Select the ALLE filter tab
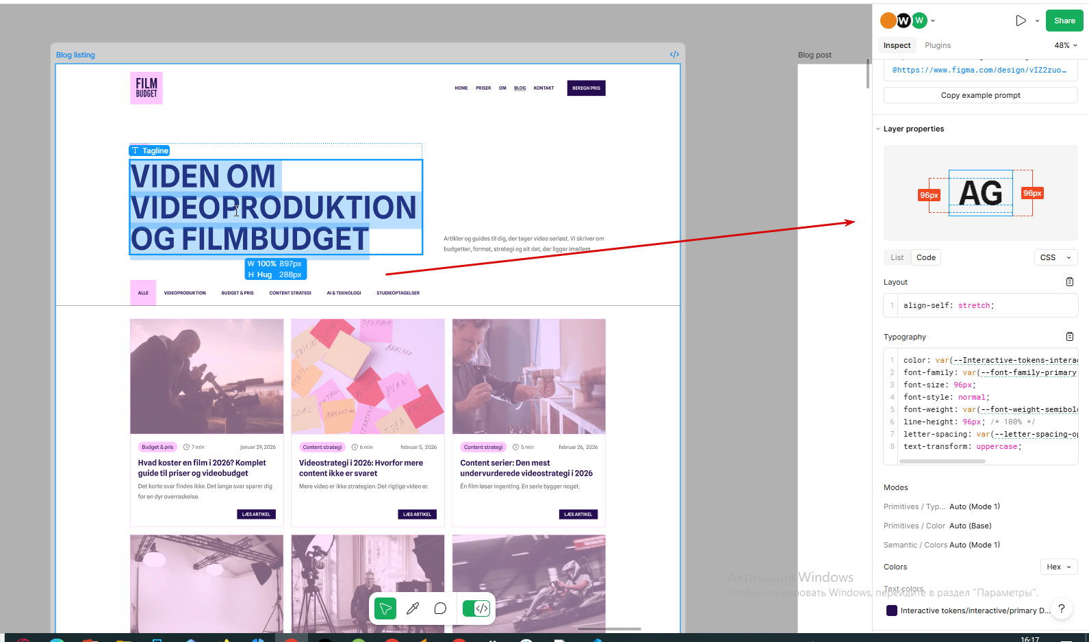This screenshot has width=1089, height=642. point(143,293)
